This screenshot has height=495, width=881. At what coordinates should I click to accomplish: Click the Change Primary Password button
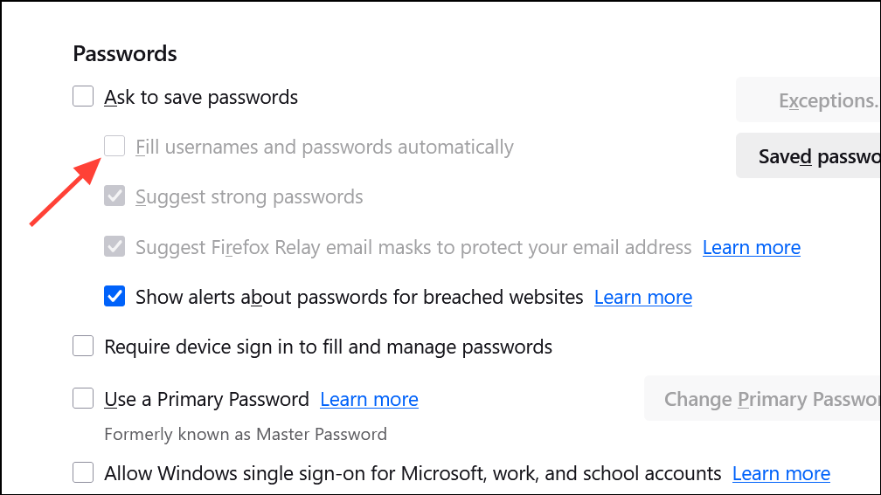click(x=763, y=399)
